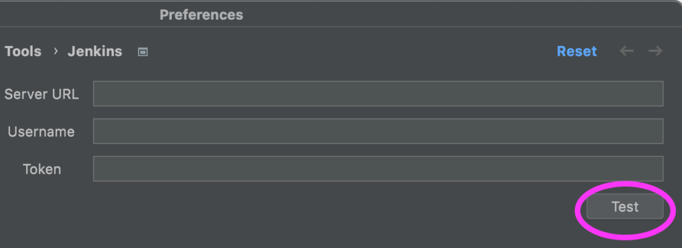Viewport: 682px width, 248px height.
Task: Click the Reset link
Action: (x=577, y=51)
